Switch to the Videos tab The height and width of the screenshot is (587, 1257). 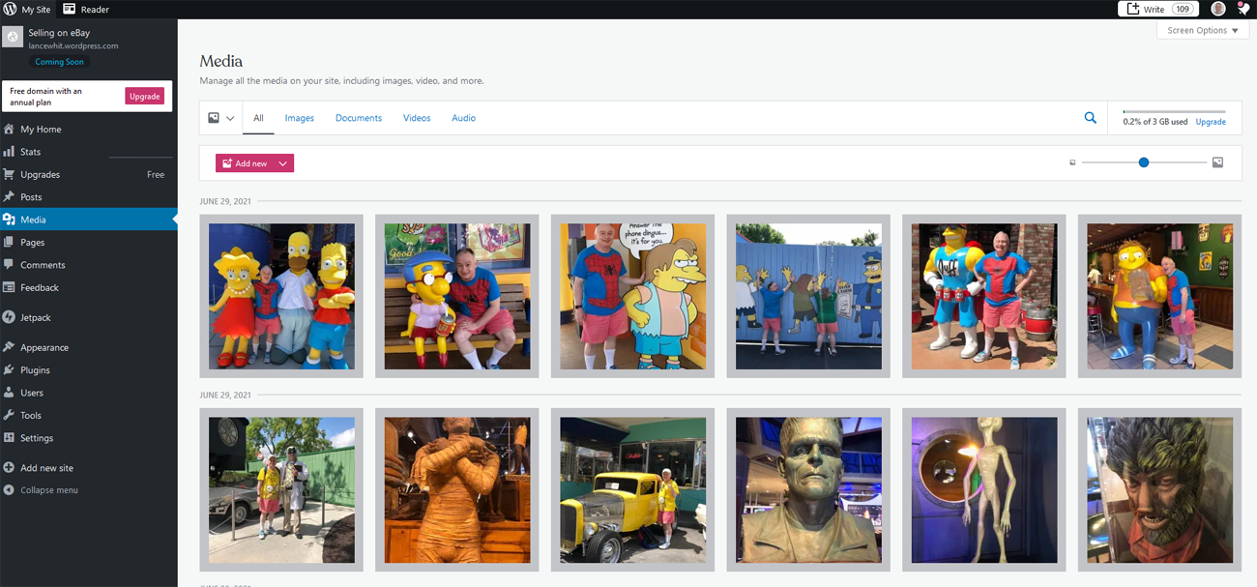[x=417, y=118]
